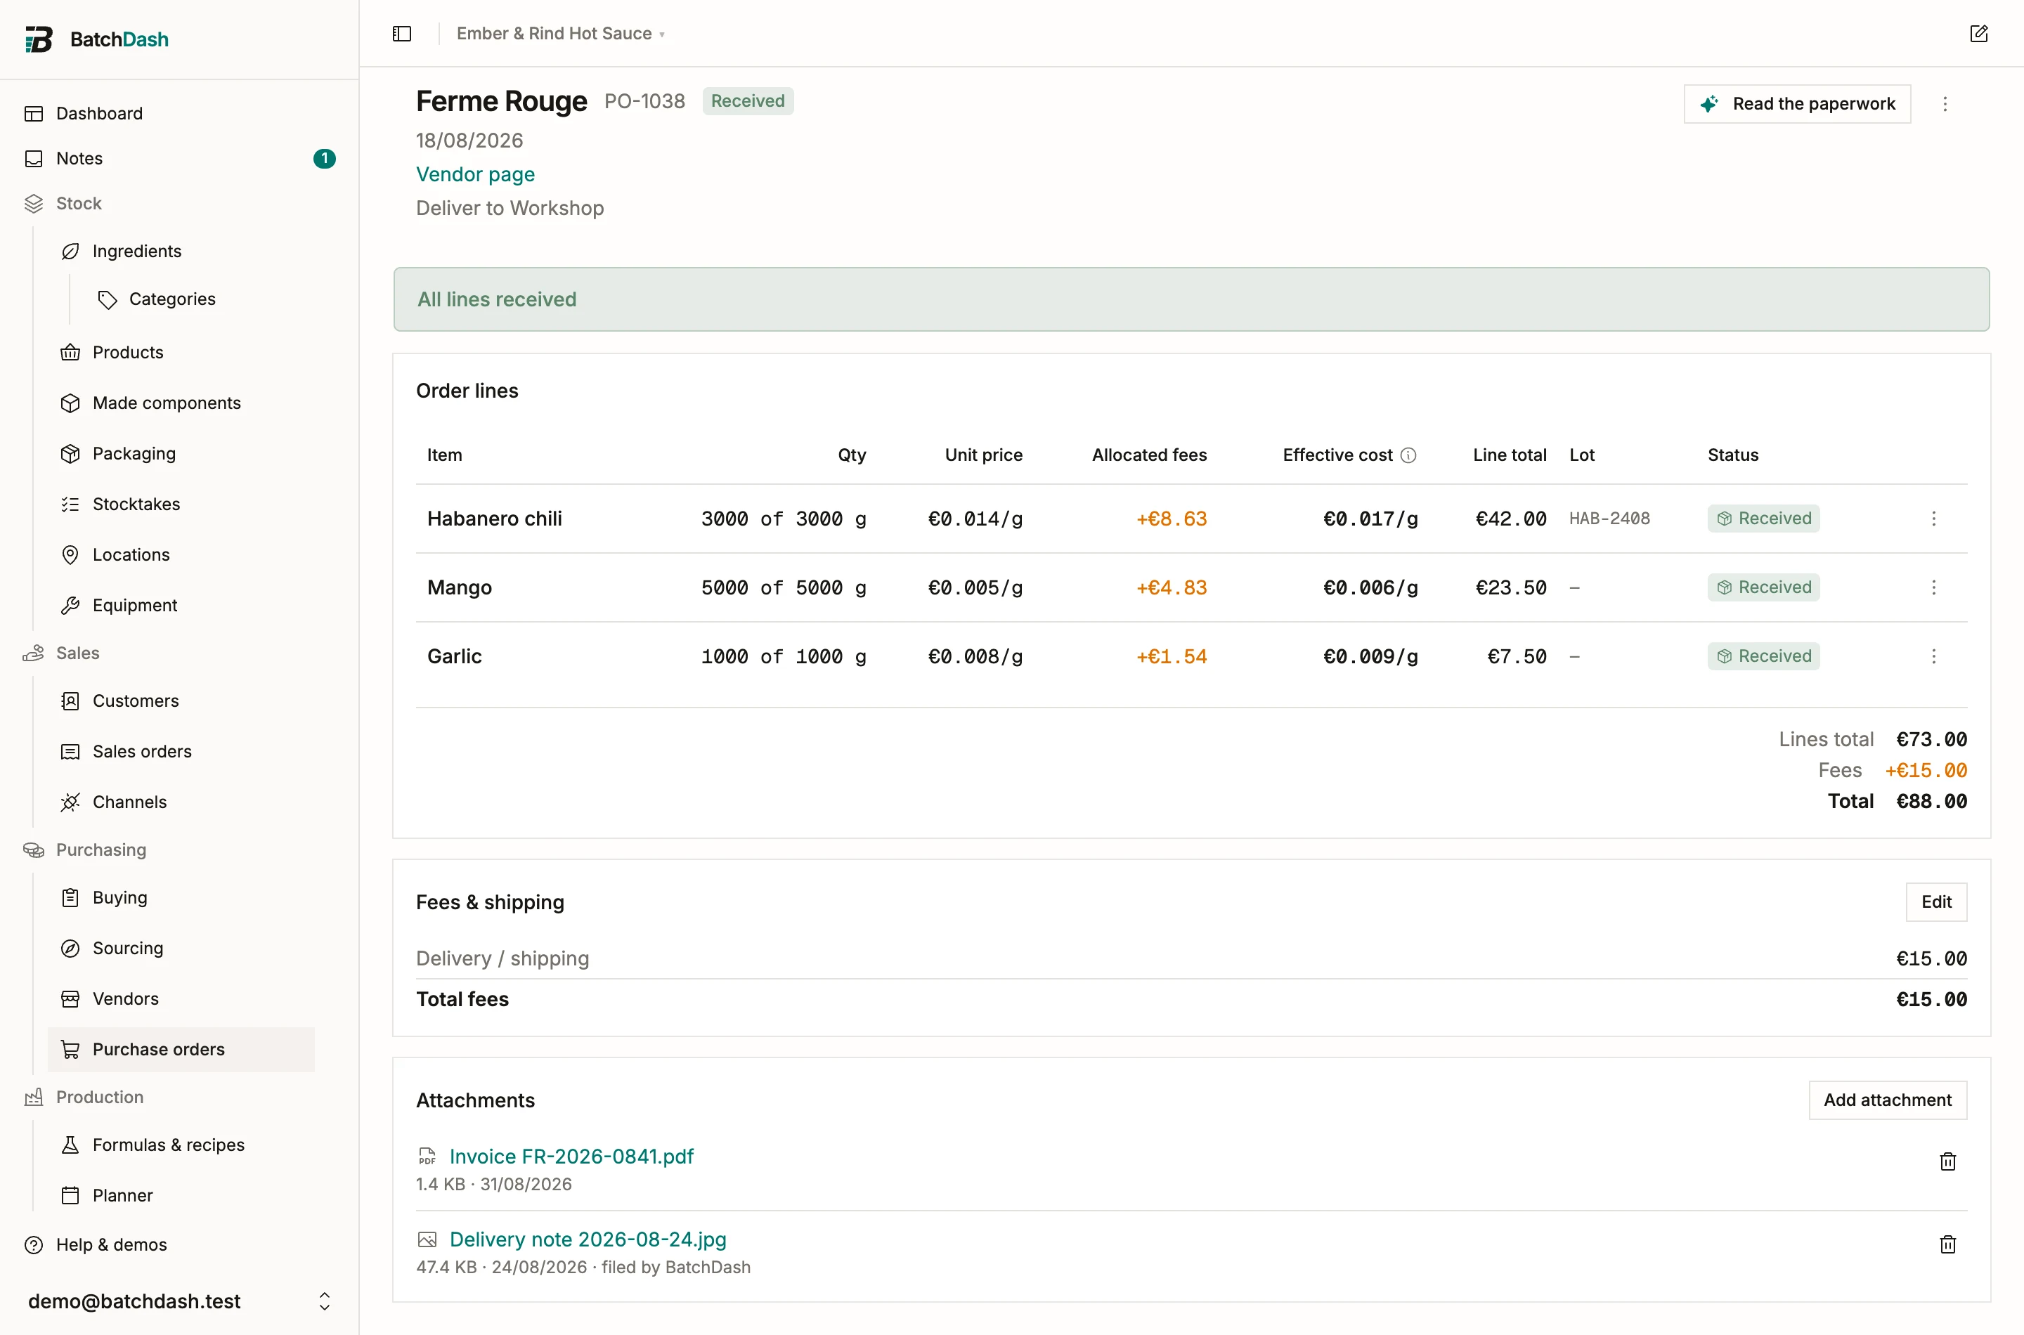Click the Received badge in Garlic row
The image size is (2024, 1335).
click(x=1763, y=656)
